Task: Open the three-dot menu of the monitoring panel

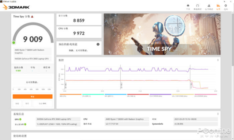Action: [x=218, y=60]
